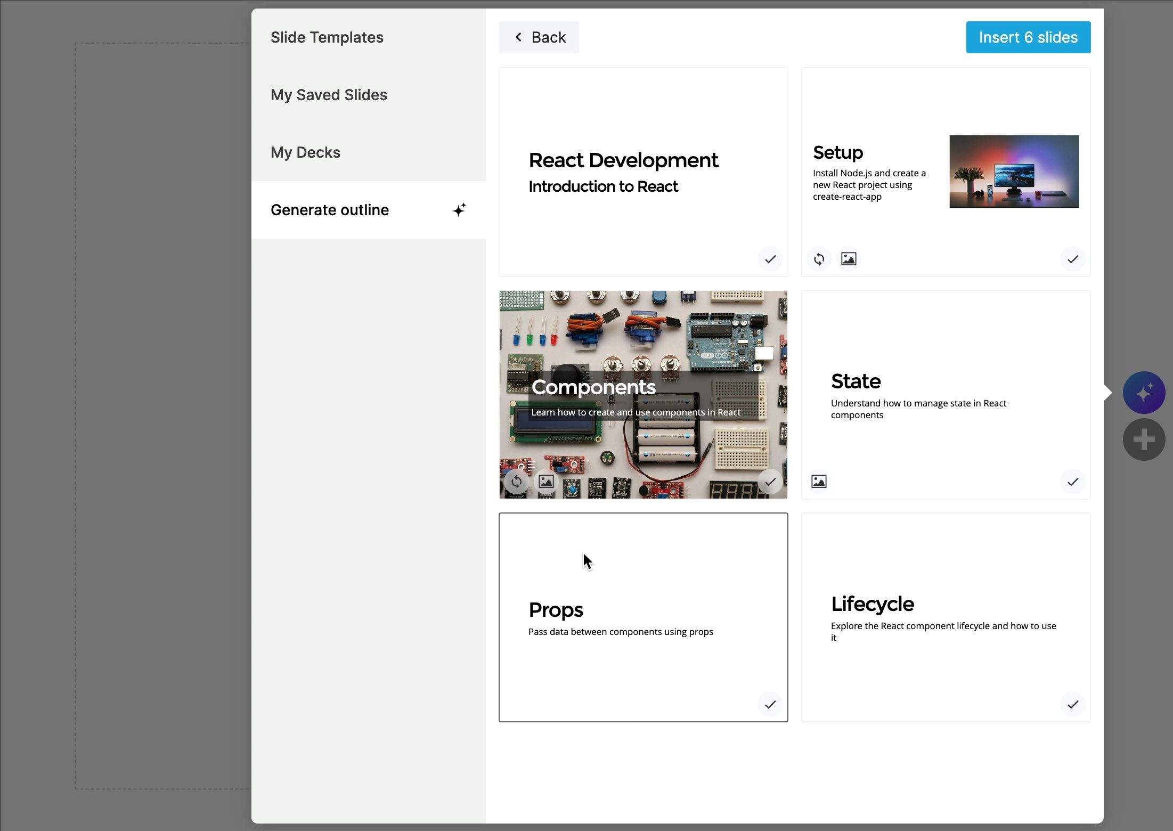Open the purple AI sparkle button
Viewport: 1173px width, 831px height.
coord(1143,393)
